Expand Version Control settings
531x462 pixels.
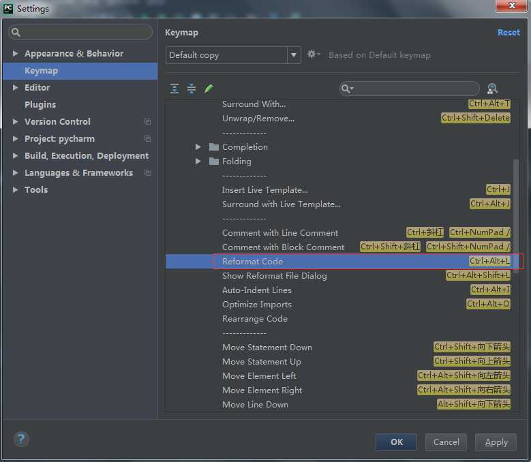pos(15,121)
